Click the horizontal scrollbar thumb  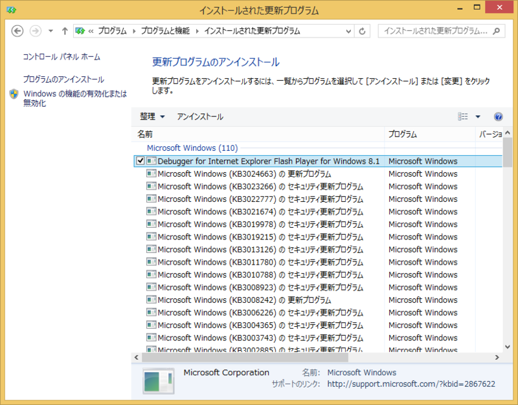[x=245, y=357]
